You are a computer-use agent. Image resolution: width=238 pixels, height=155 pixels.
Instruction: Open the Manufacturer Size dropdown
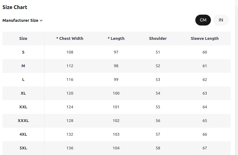click(x=22, y=20)
